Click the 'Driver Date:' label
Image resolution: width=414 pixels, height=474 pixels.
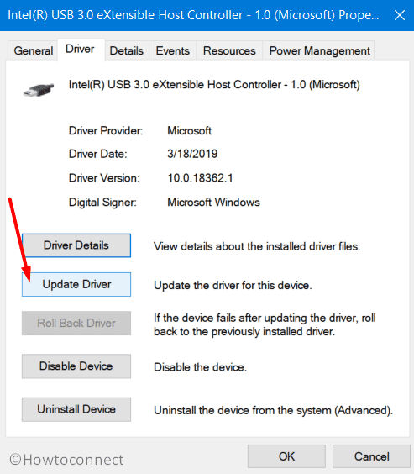click(98, 155)
